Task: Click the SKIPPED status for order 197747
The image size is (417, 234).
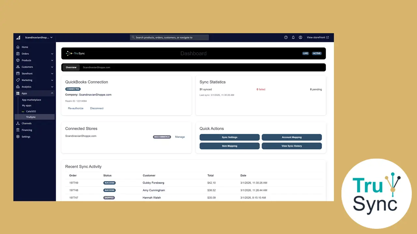Action: tap(109, 198)
